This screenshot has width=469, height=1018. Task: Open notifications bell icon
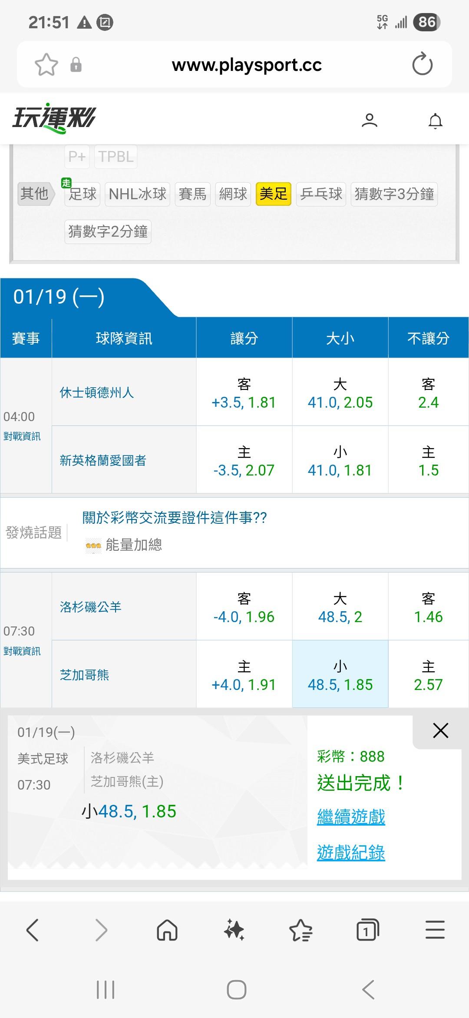pyautogui.click(x=435, y=121)
